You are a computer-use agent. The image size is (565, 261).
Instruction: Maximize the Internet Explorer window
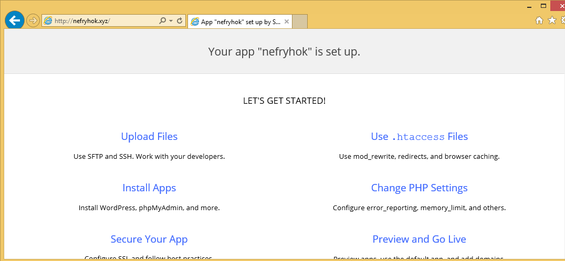(543, 6)
